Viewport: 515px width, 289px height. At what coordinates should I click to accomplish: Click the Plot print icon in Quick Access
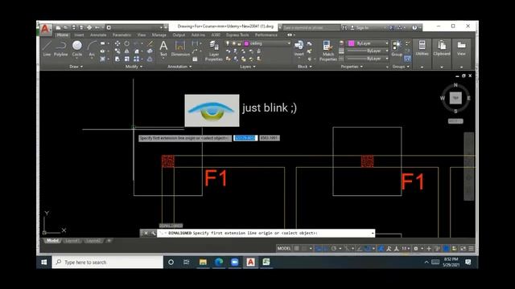pyautogui.click(x=89, y=27)
